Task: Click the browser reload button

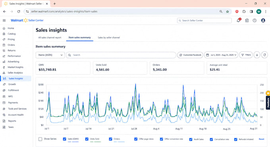Action: pos(19,12)
